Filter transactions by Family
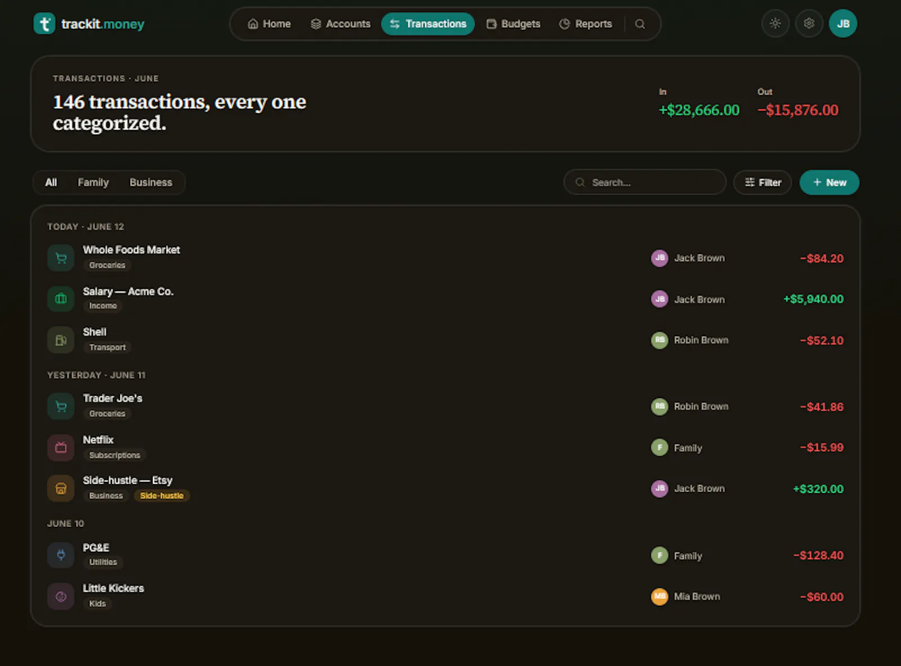The width and height of the screenshot is (901, 666). (93, 182)
